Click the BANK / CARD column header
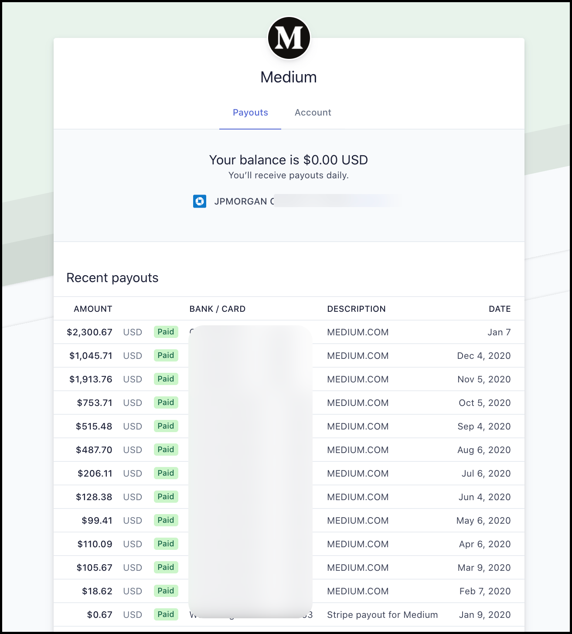 coord(218,309)
